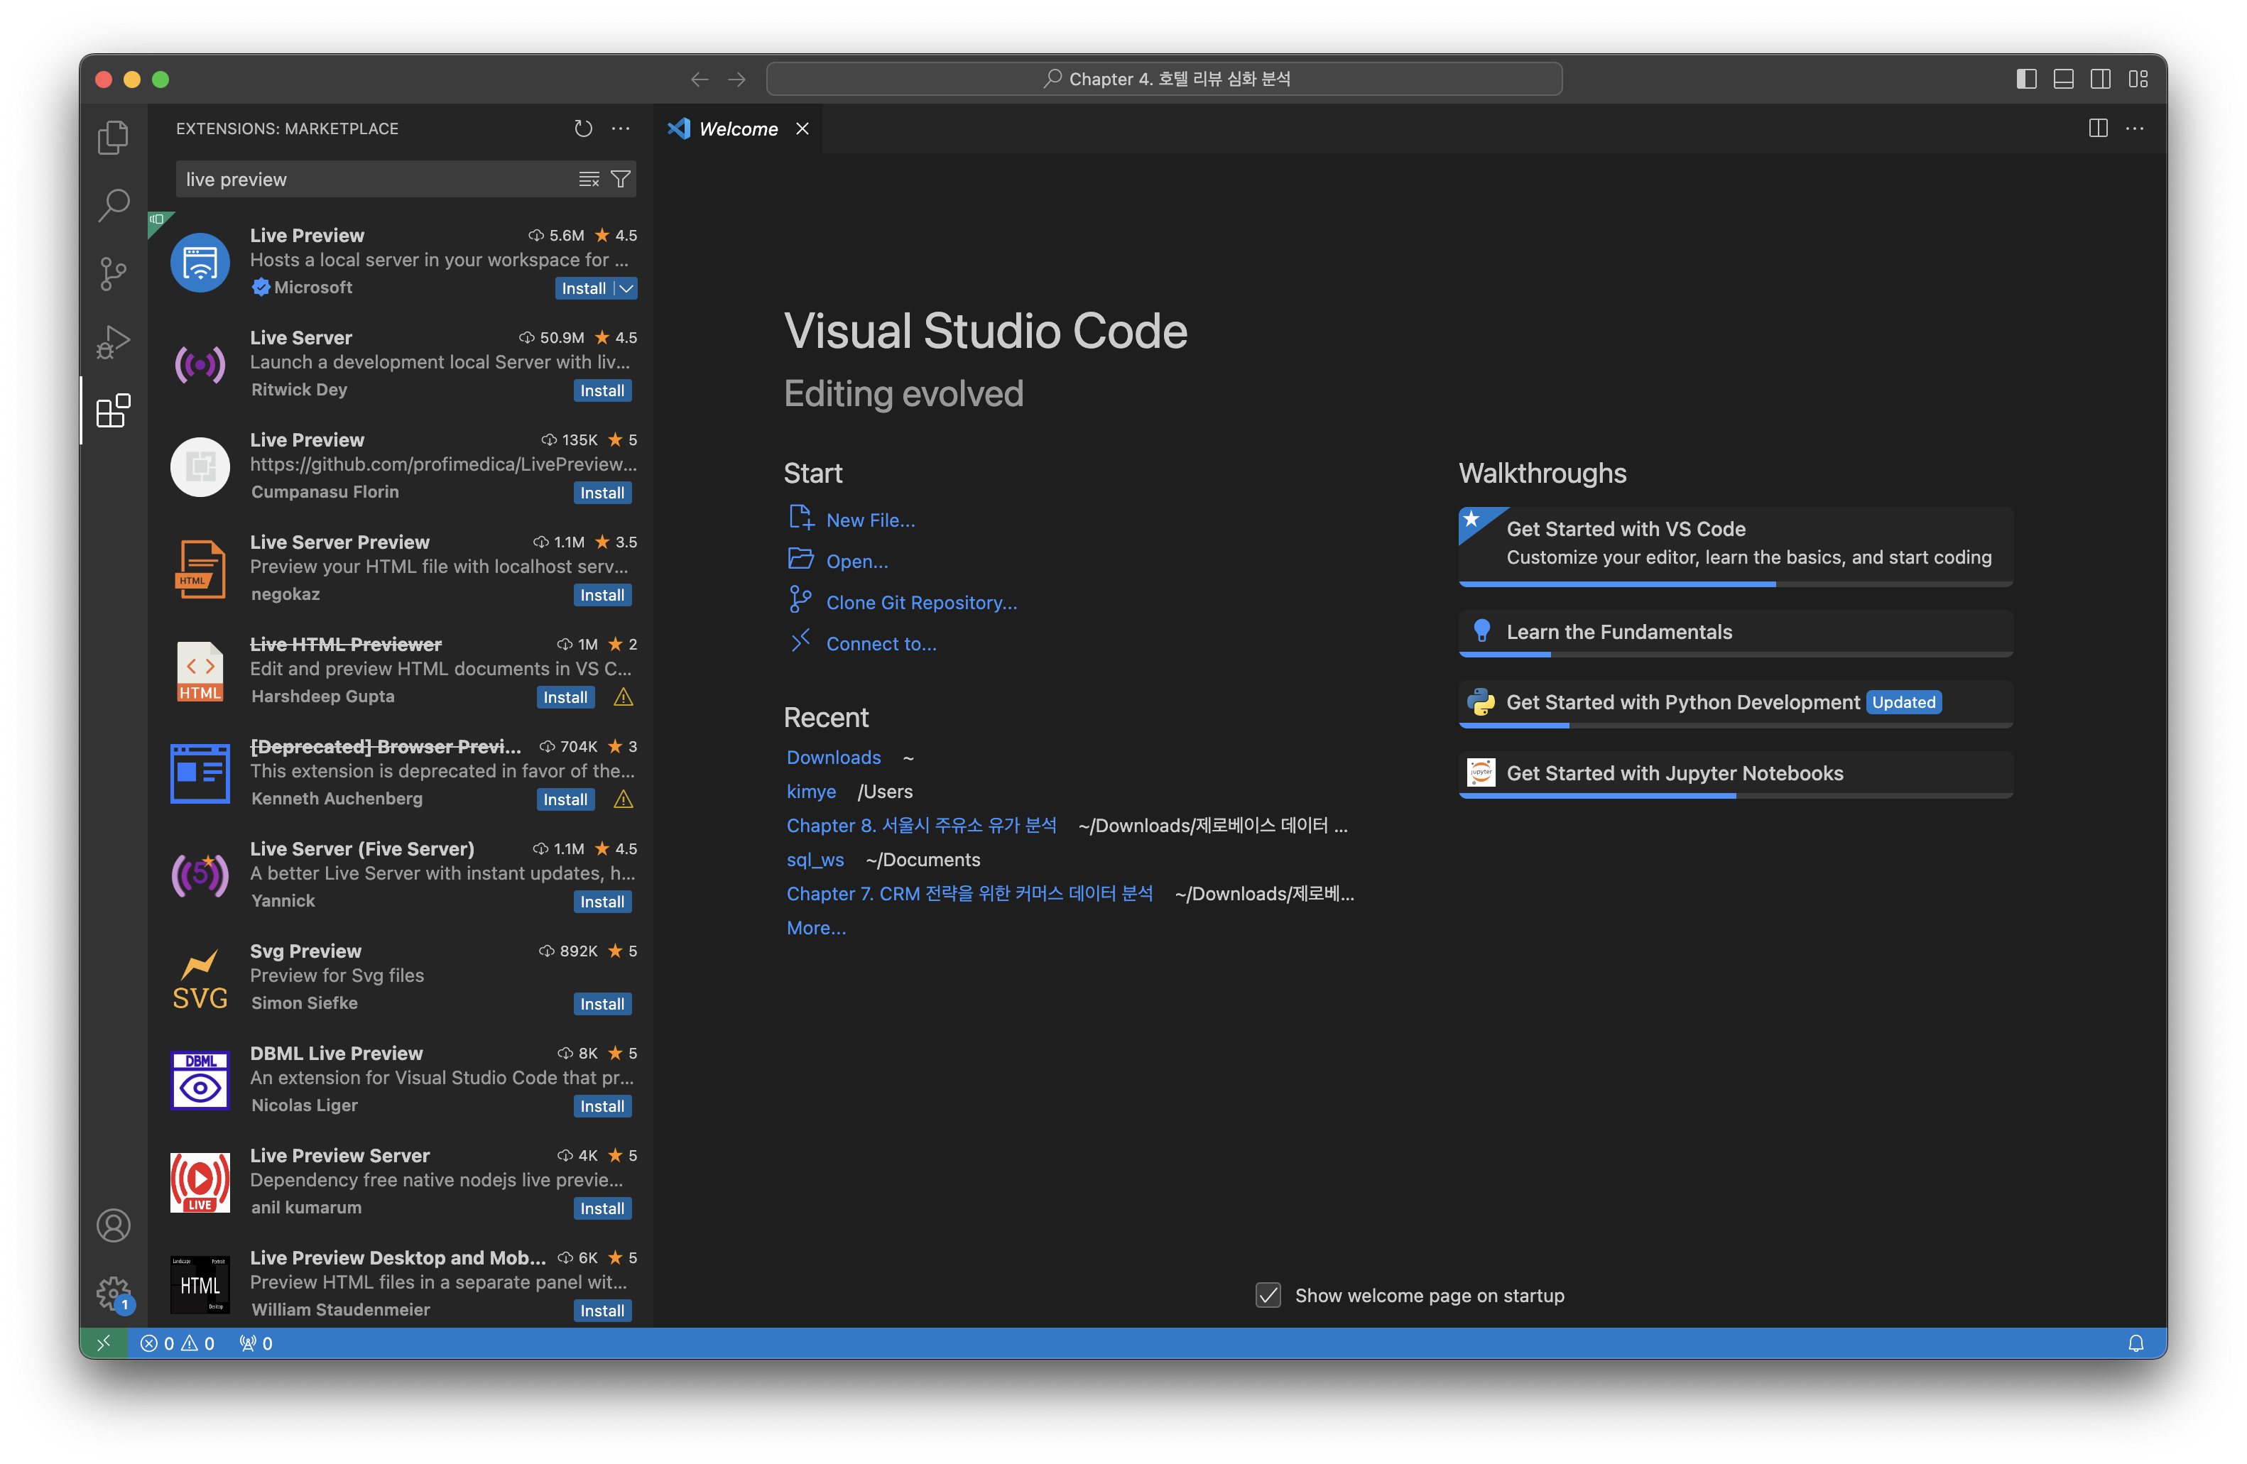Click Clone Git Repository link
This screenshot has height=1464, width=2247.
(922, 602)
